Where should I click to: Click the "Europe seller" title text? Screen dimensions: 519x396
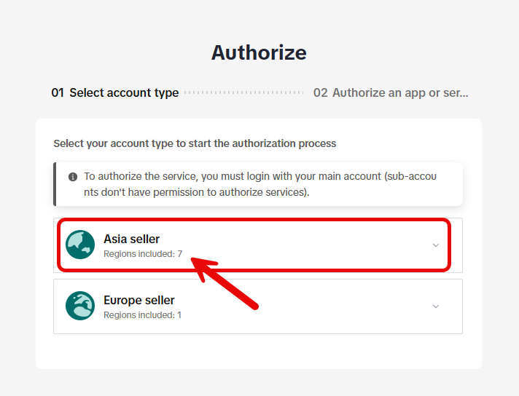[x=138, y=300]
